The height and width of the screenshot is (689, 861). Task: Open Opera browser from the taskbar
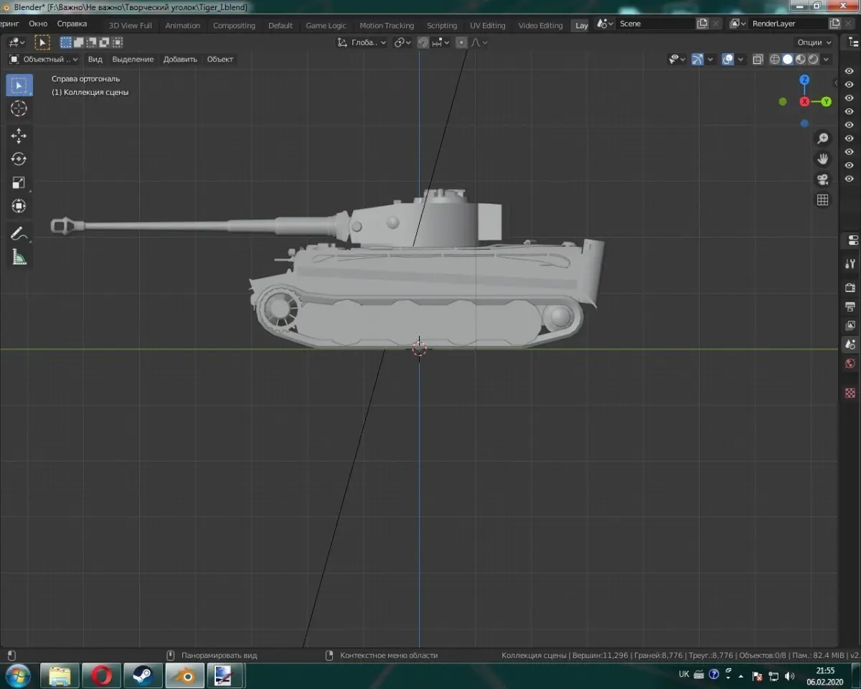[102, 675]
